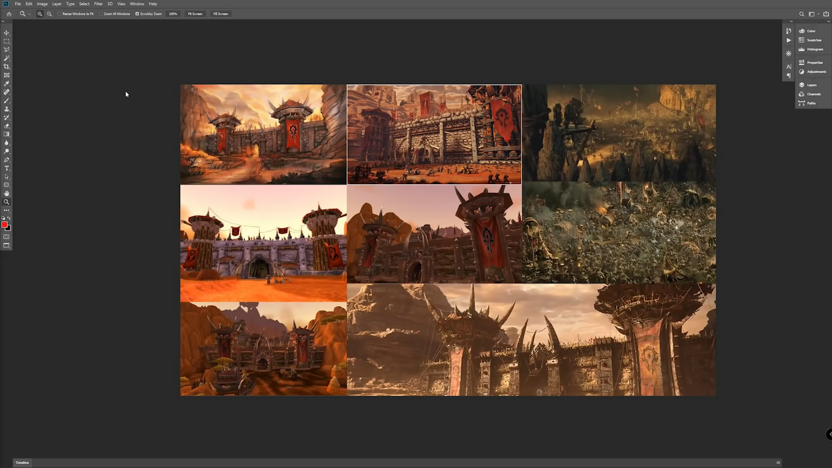Screen dimensions: 832x468
Task: Click the red foreground color swatch
Action: click(x=4, y=224)
